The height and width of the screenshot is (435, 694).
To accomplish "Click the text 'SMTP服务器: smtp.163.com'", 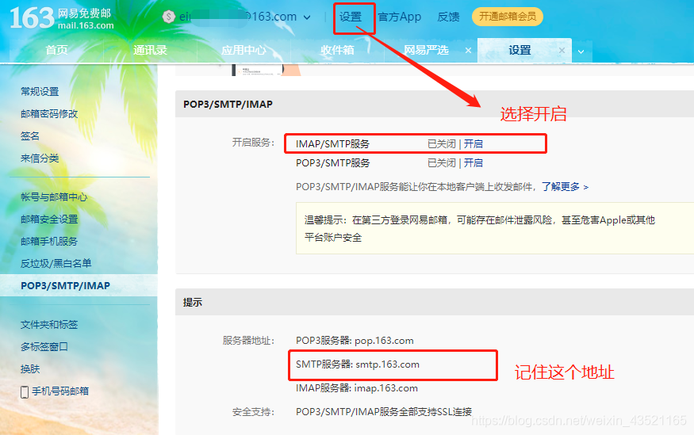I will (358, 364).
